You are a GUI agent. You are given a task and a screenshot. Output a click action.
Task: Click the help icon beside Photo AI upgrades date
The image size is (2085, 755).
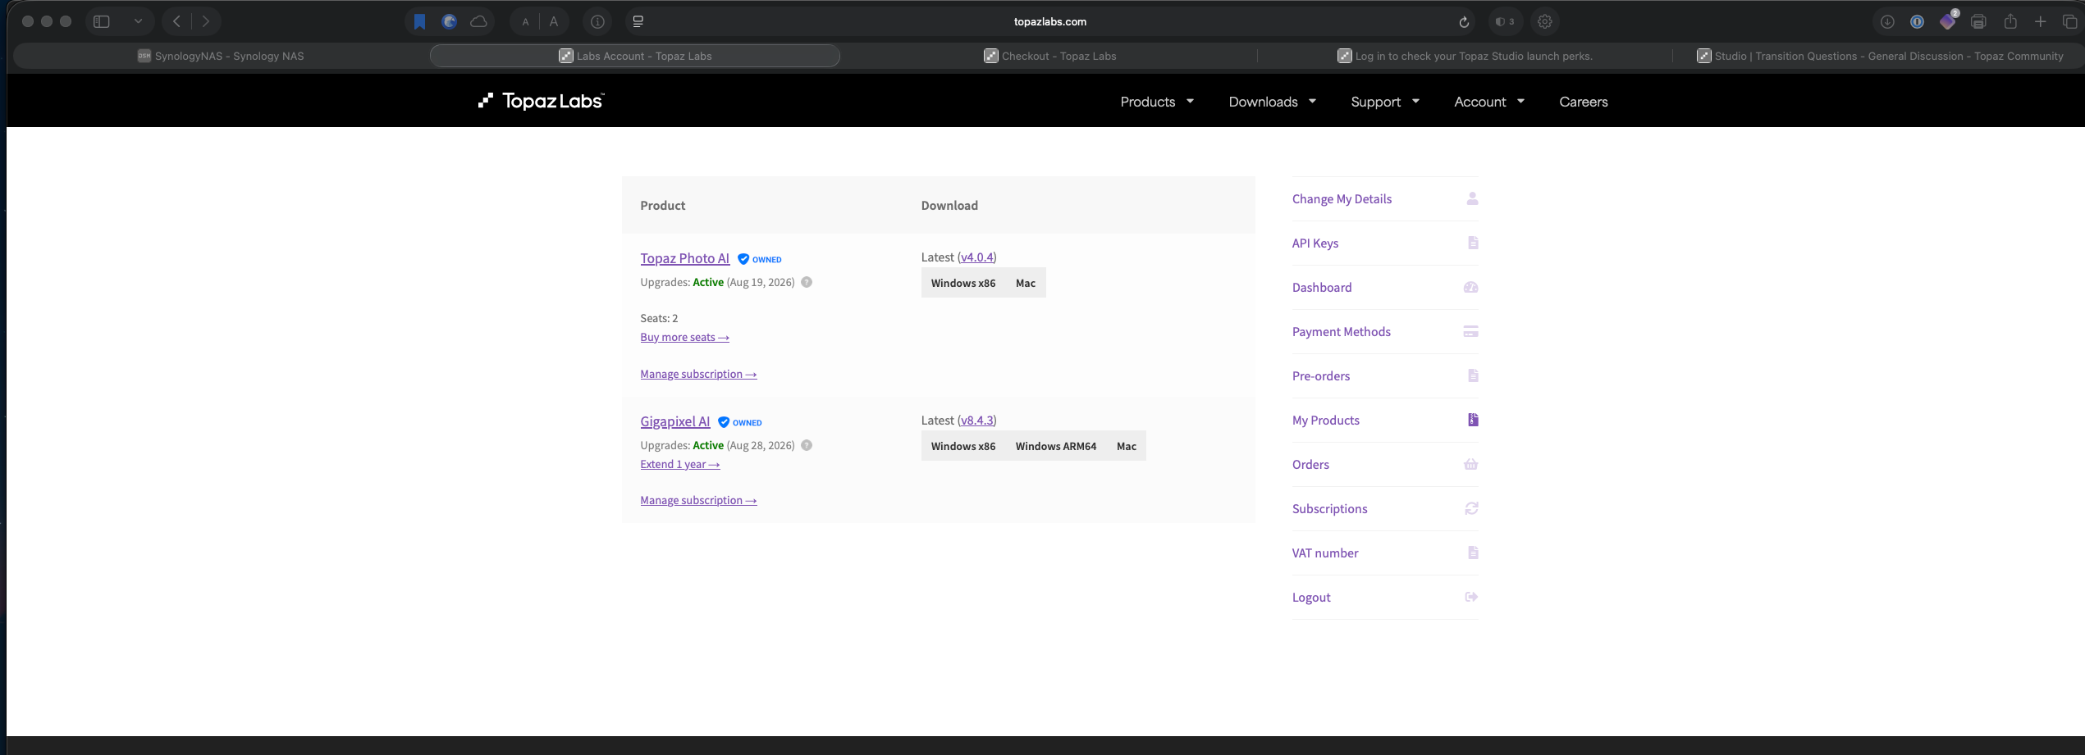pos(807,282)
